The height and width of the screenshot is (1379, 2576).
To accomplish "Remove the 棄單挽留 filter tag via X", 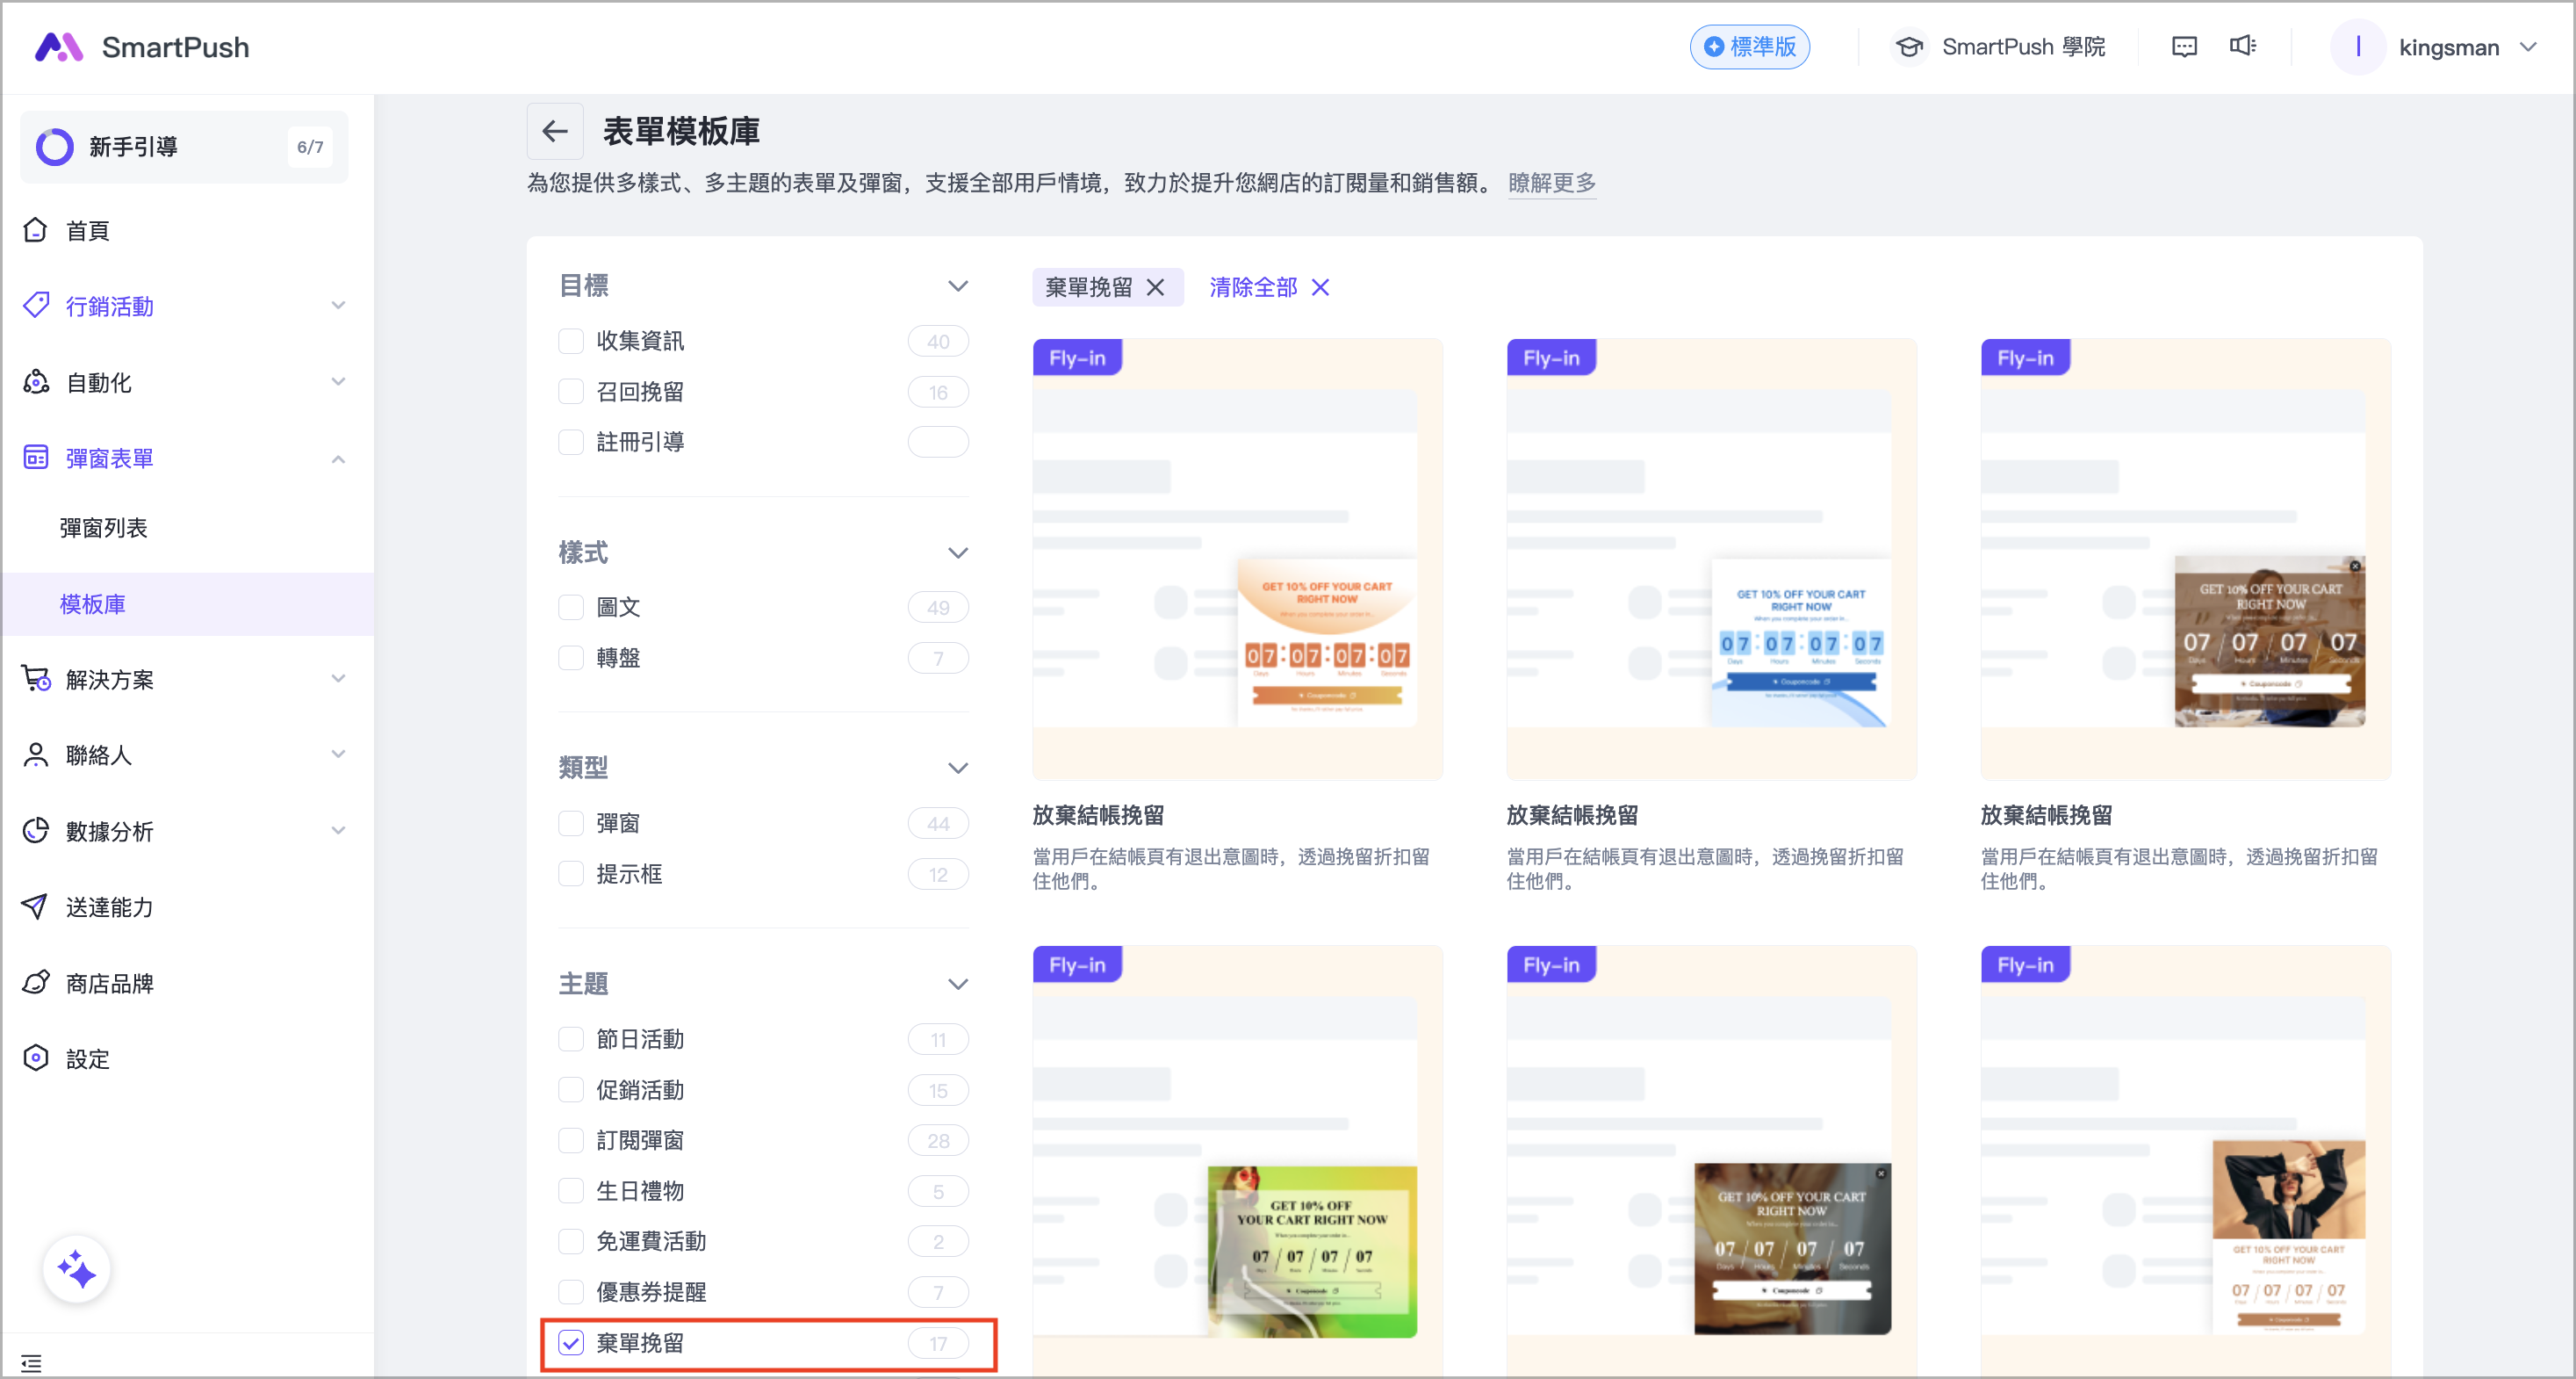I will [x=1156, y=287].
